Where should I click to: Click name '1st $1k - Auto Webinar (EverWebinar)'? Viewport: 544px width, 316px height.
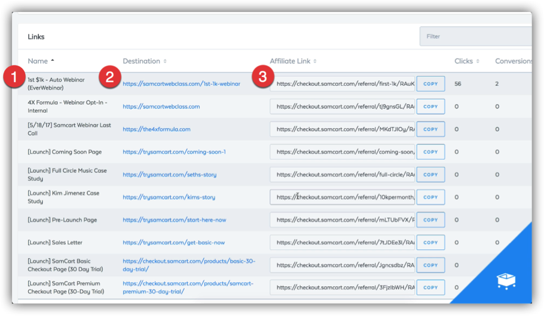point(56,83)
